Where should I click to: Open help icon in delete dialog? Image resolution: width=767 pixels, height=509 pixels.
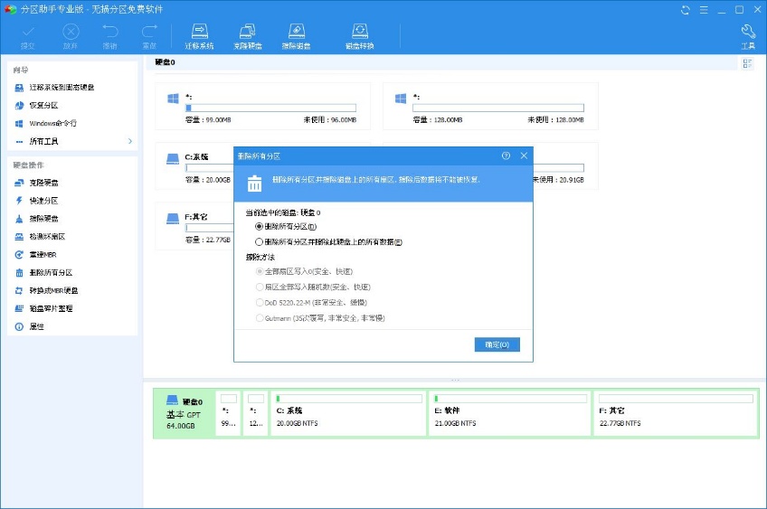pos(506,156)
